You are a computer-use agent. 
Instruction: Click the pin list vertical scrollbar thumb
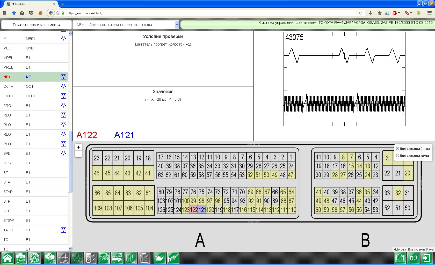click(x=70, y=162)
